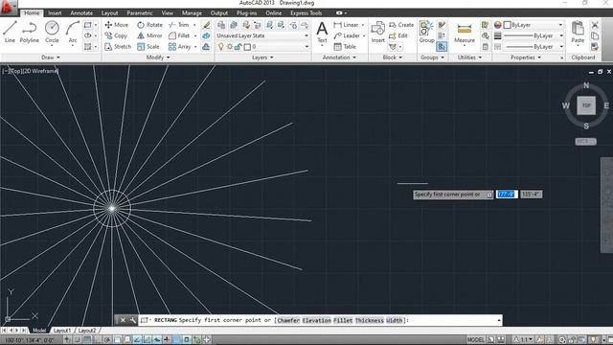Toggle layer 0 on/off lightbulb
The image size is (613, 345).
(x=221, y=47)
